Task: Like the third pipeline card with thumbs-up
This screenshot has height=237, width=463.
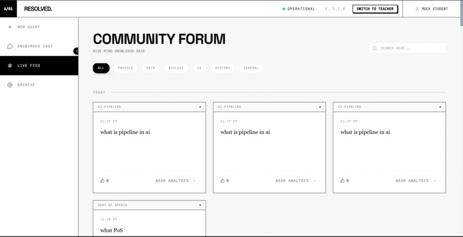Action: click(342, 181)
